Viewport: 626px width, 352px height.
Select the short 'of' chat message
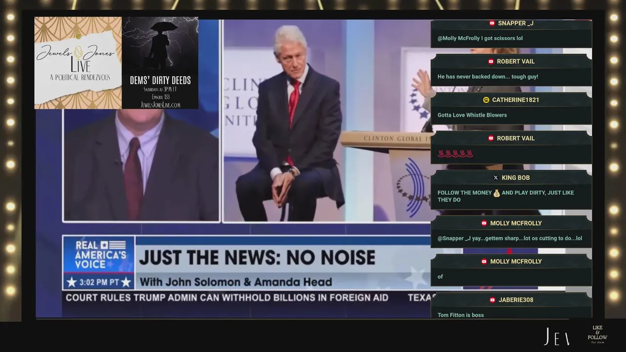click(x=440, y=277)
